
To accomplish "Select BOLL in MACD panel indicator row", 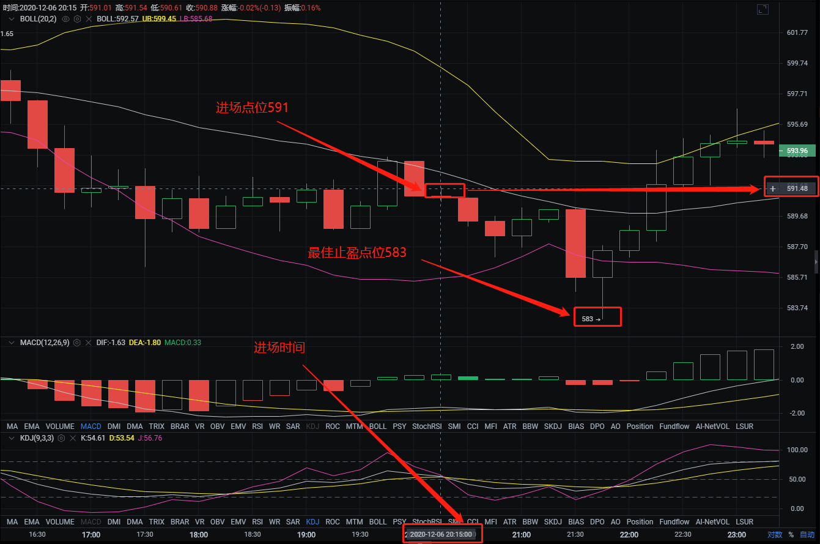I will click(x=378, y=426).
